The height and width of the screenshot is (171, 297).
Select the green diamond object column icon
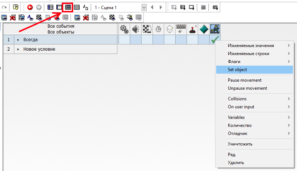203,30
